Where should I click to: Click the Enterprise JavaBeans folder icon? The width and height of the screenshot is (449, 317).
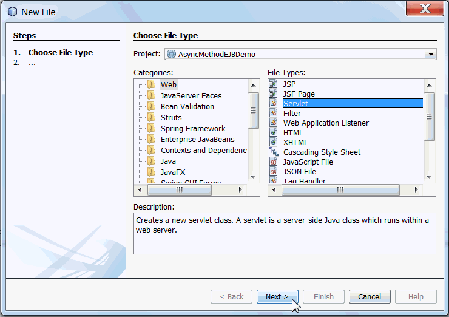(151, 139)
